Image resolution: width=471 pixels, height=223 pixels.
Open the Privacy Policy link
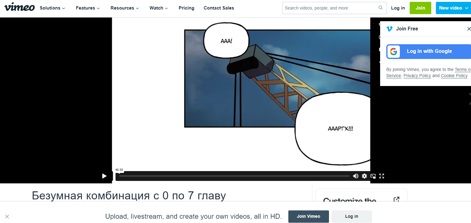click(x=417, y=76)
